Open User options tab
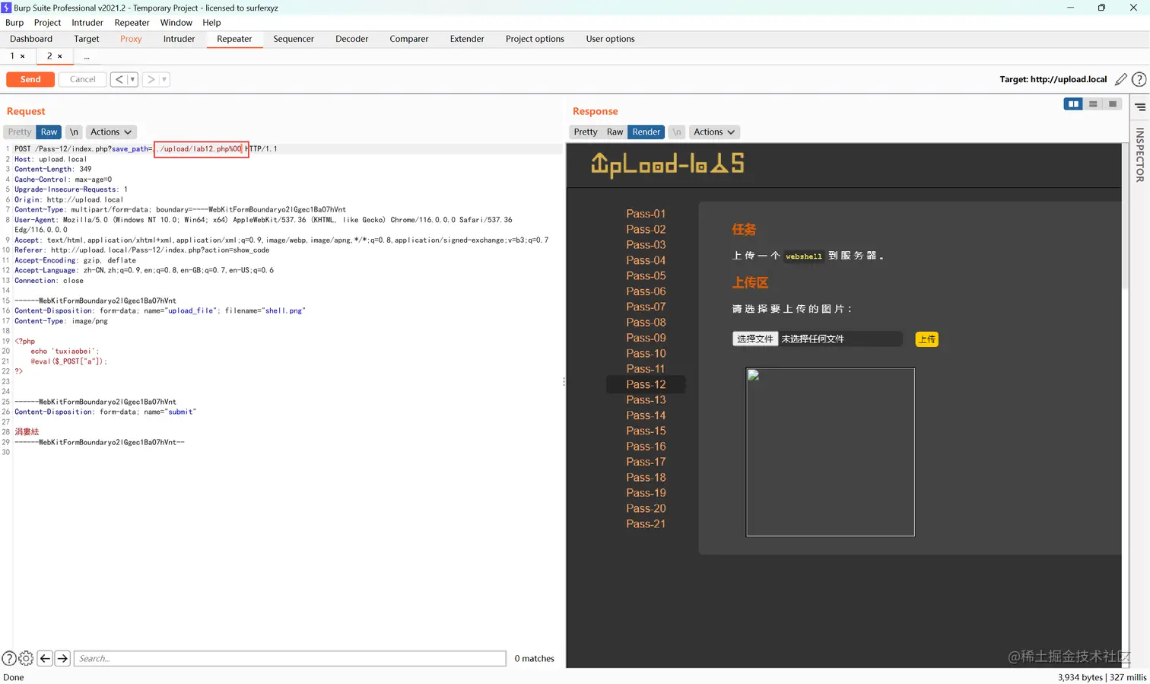Image resolution: width=1150 pixels, height=684 pixels. point(610,39)
